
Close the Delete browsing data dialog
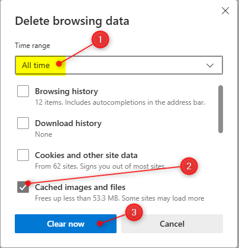click(225, 11)
